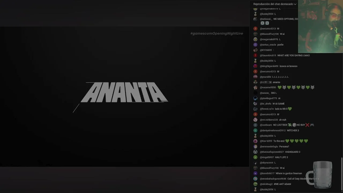Select the 'uh nuh' chat message

tap(283, 120)
